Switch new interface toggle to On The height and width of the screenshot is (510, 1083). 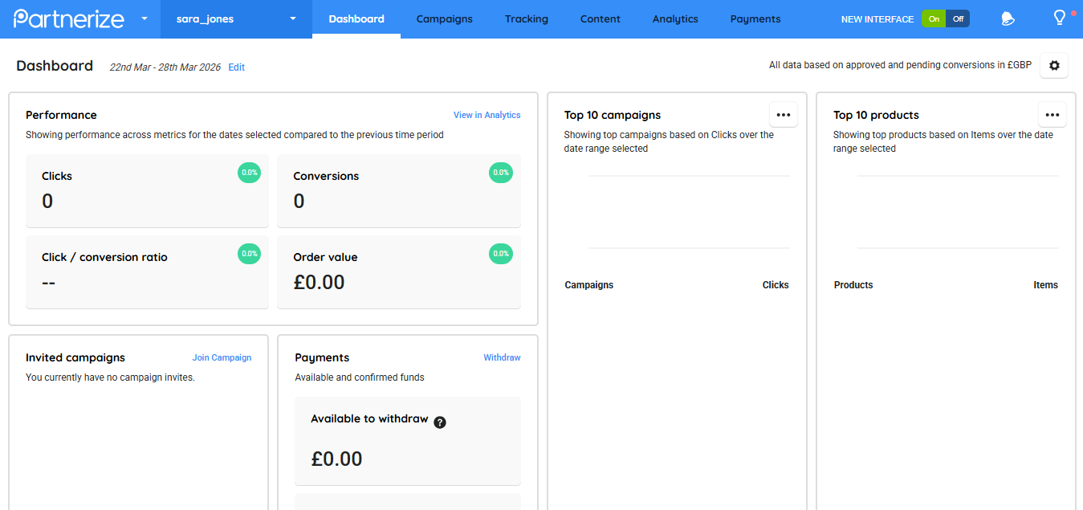tap(934, 18)
